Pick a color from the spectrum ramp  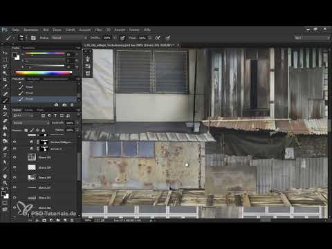click(44, 73)
